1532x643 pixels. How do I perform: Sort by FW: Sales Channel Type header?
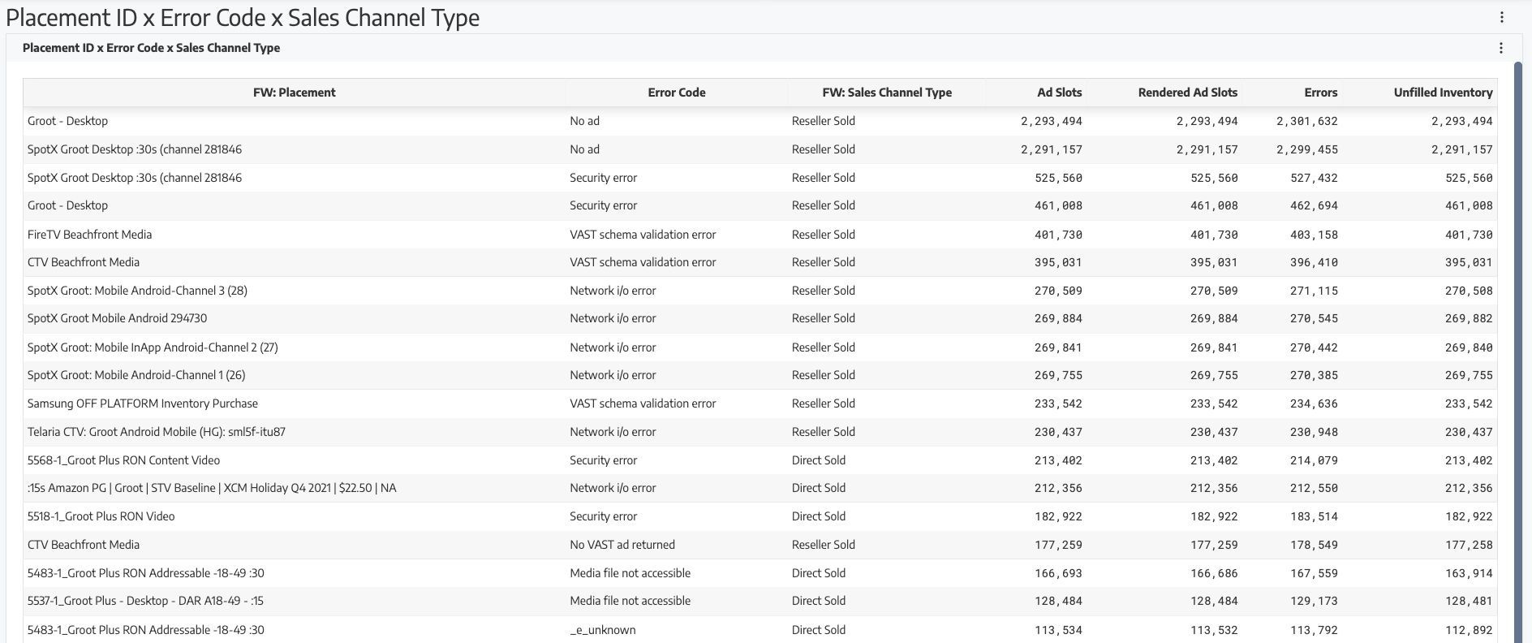click(x=887, y=93)
